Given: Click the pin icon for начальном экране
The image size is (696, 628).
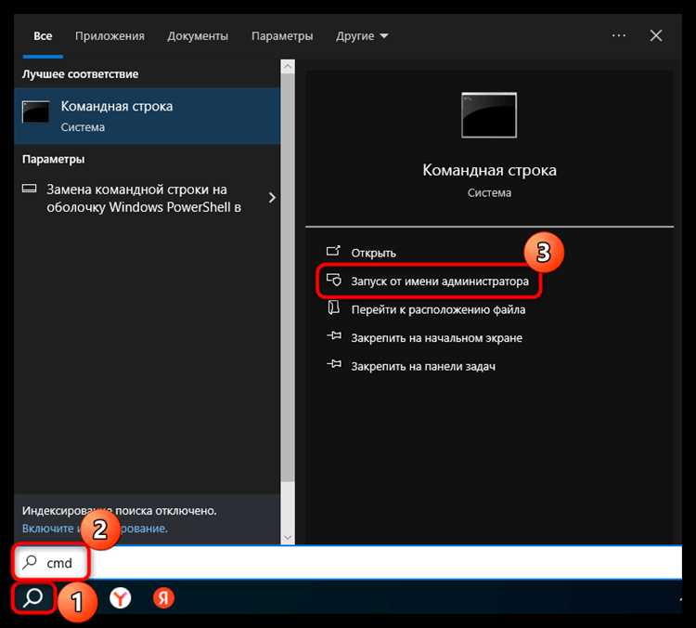Looking at the screenshot, I should 334,336.
